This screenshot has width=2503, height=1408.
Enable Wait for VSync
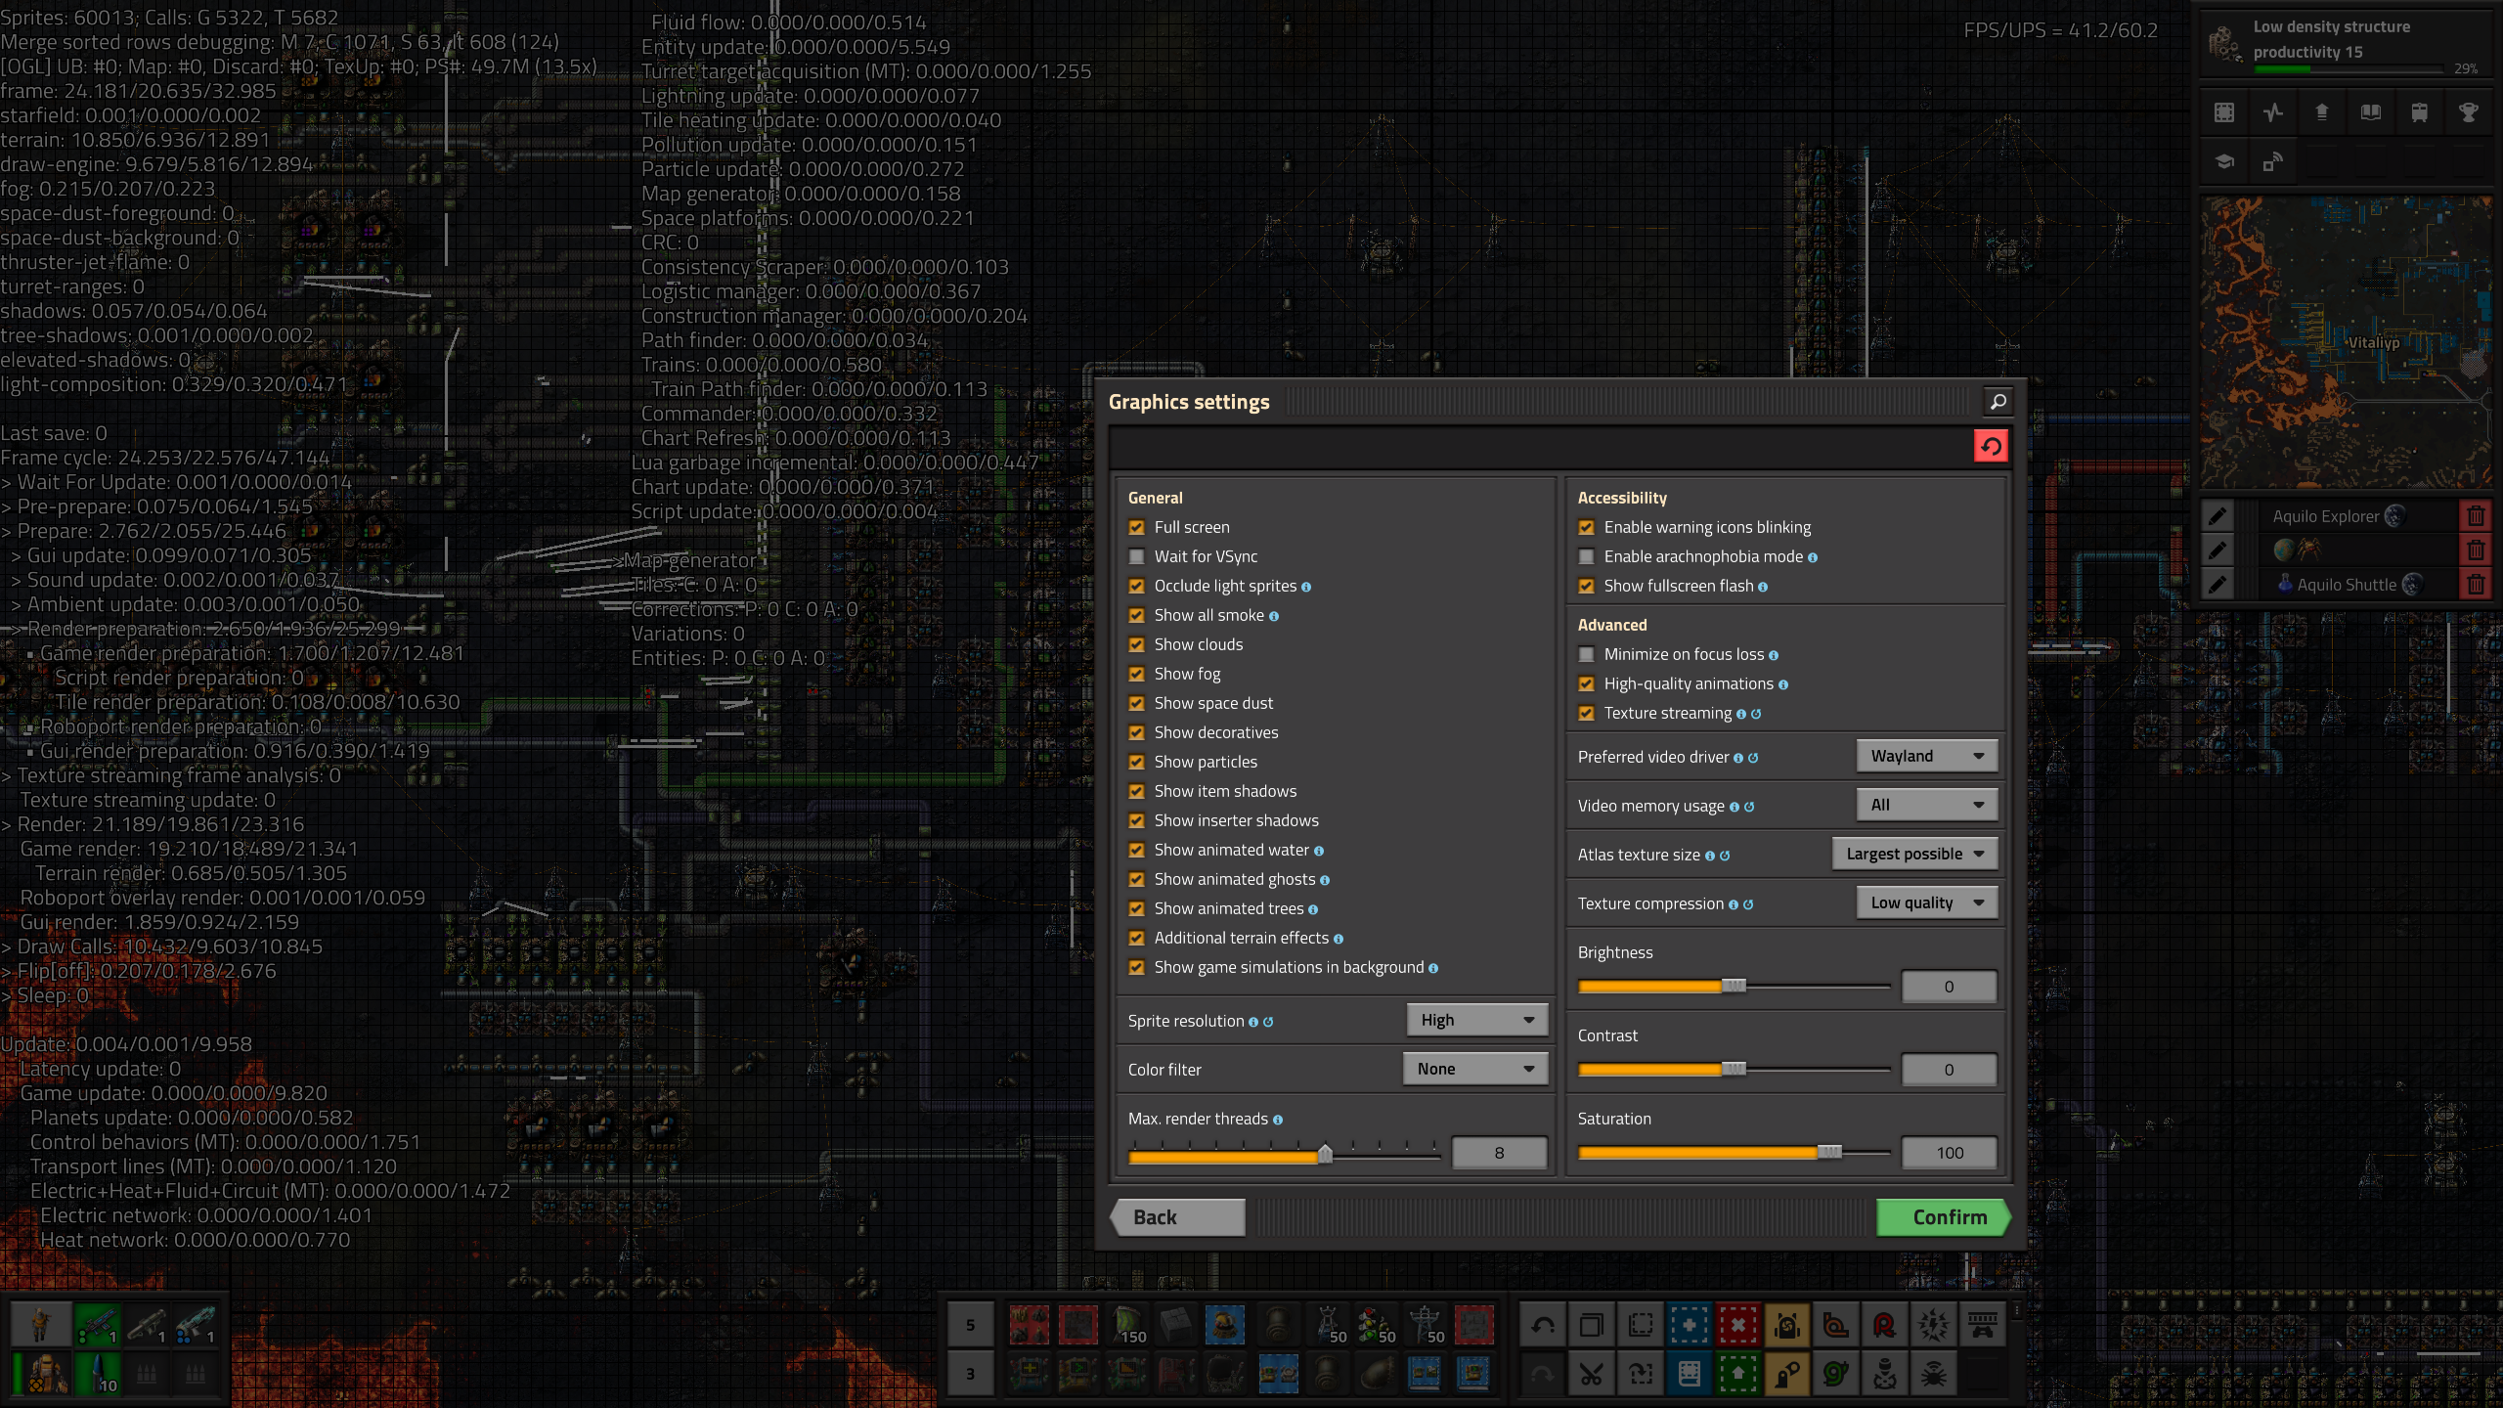pyautogui.click(x=1136, y=556)
